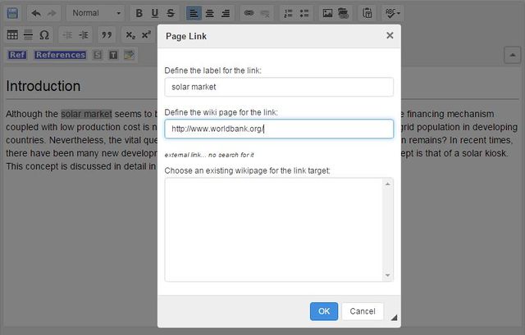Toggle underline formatting
This screenshot has width=525, height=335.
click(x=154, y=13)
